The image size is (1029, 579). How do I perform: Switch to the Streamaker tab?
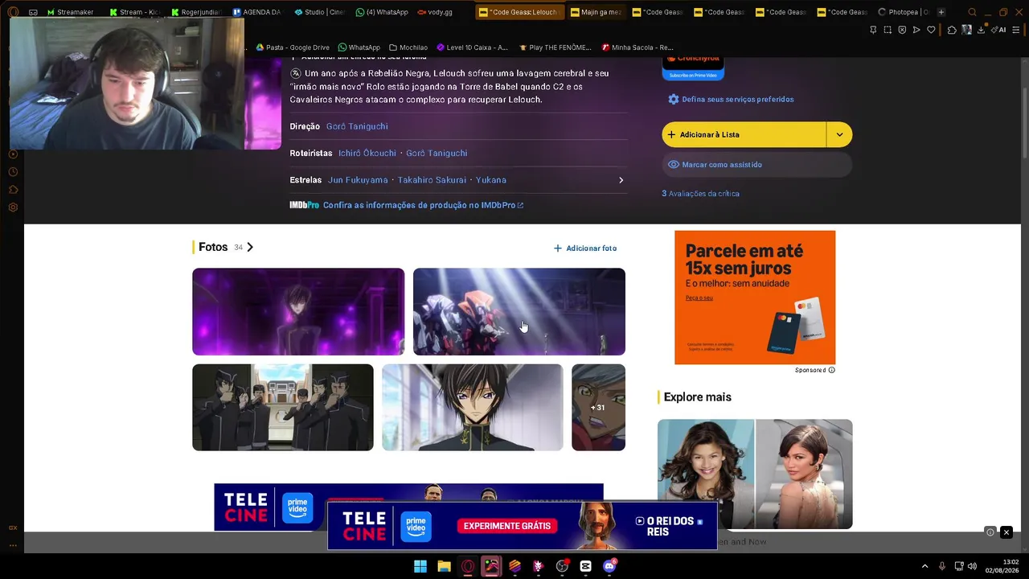point(70,12)
